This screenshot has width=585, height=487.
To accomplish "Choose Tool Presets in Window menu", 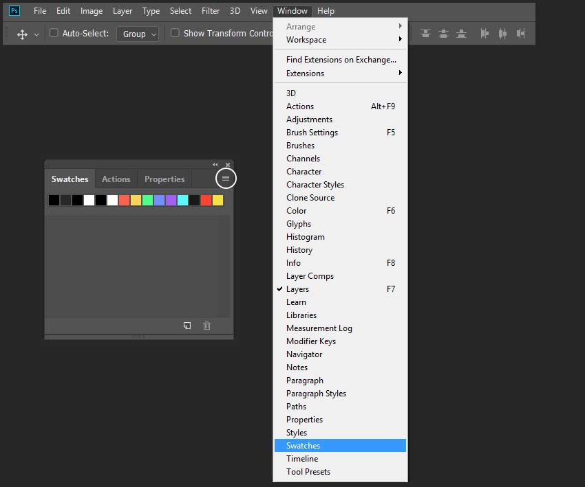I will coord(340,471).
